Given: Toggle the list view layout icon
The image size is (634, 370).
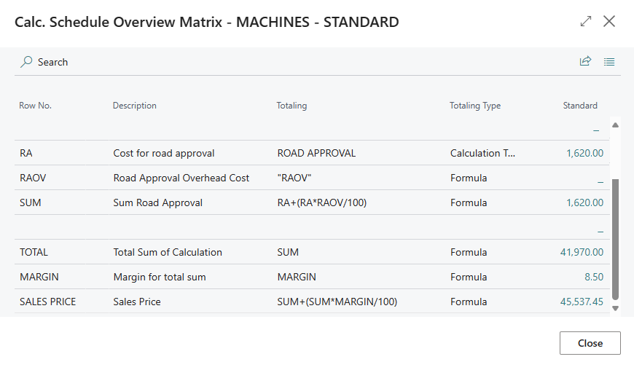Looking at the screenshot, I should [x=609, y=62].
